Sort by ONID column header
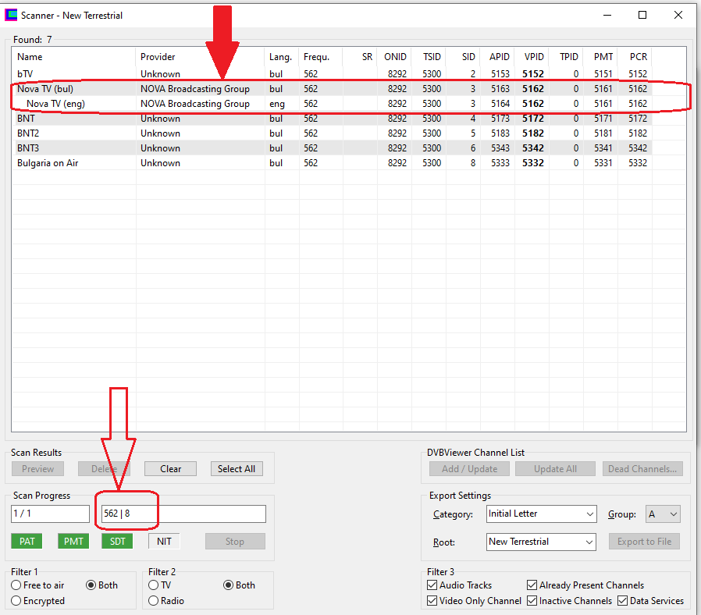This screenshot has width=701, height=615. pyautogui.click(x=394, y=57)
